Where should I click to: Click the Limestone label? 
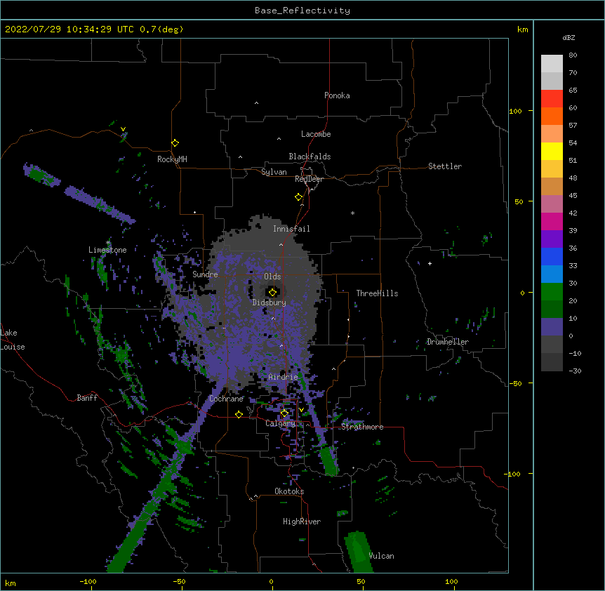point(107,250)
